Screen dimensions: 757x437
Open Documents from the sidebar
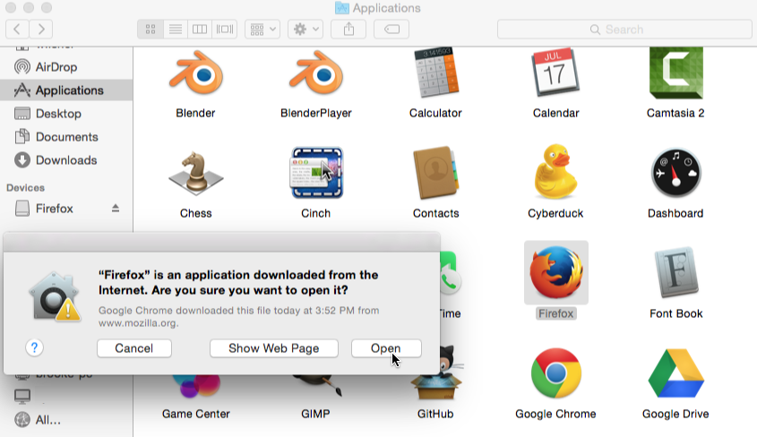[x=66, y=137]
